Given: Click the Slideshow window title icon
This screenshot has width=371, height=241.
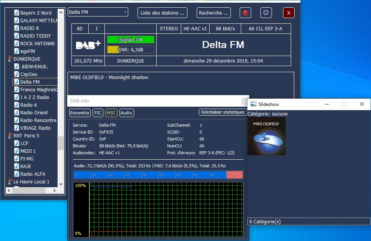Looking at the screenshot, I should click(x=253, y=104).
